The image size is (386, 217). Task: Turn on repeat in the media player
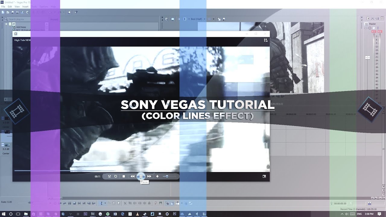click(115, 176)
